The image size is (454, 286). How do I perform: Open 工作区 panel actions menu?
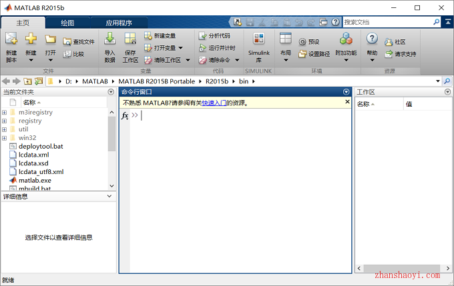point(447,92)
